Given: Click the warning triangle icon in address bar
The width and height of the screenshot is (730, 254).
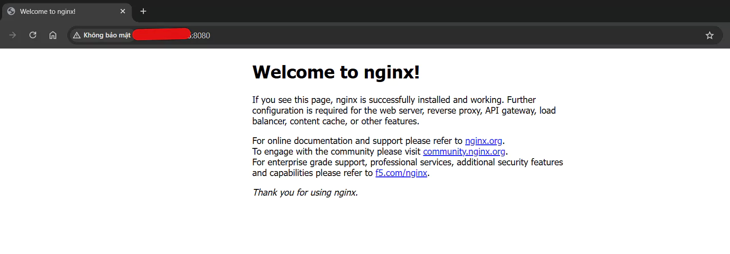Looking at the screenshot, I should point(77,35).
